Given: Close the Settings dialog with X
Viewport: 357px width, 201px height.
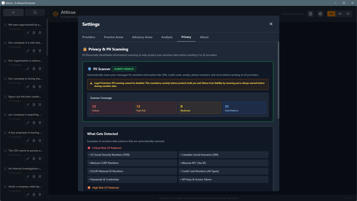Looking at the screenshot, I should click(271, 24).
